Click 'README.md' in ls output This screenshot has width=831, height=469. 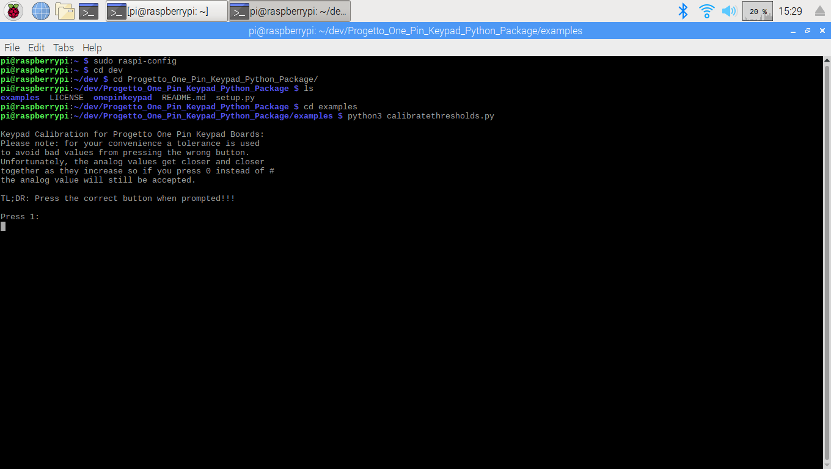[x=184, y=98]
